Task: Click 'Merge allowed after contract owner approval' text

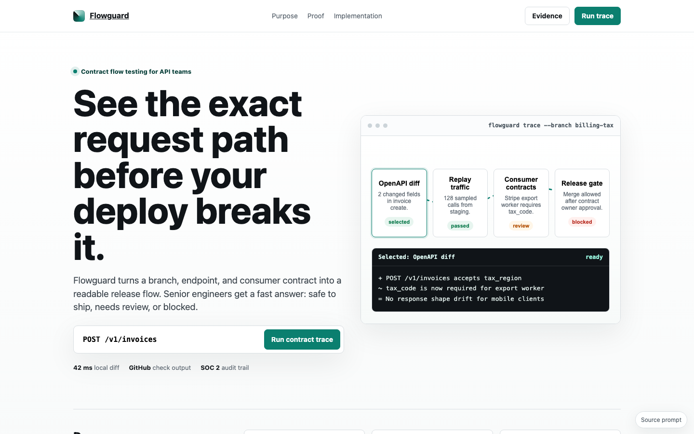Action: pyautogui.click(x=582, y=201)
